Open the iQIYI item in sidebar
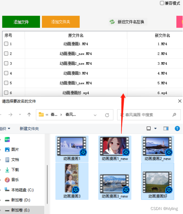The image size is (183, 214). (x=7, y=140)
